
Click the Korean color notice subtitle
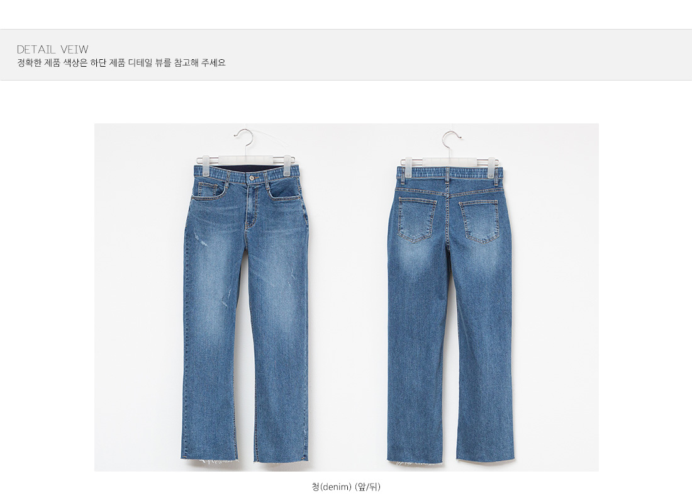click(x=121, y=63)
